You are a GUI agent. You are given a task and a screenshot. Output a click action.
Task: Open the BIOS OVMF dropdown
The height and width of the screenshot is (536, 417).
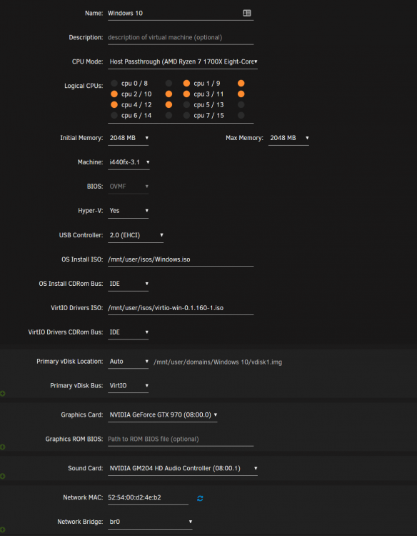(x=128, y=187)
